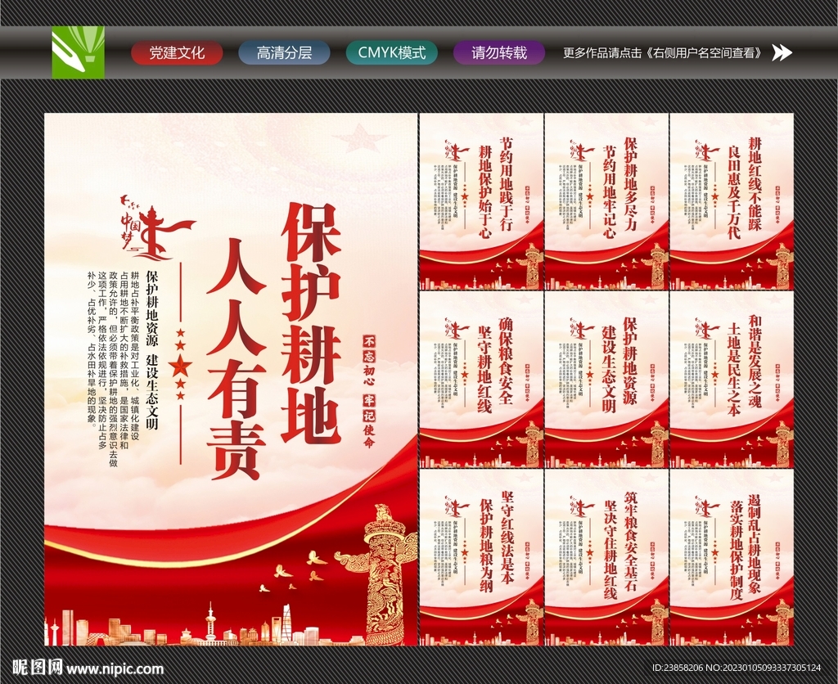Click the 人人有责 headline on main poster
Image resolution: width=838 pixels, height=684 pixels.
(236, 358)
